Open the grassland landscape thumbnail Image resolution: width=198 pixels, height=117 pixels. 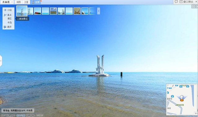pyautogui.click(x=53, y=11)
